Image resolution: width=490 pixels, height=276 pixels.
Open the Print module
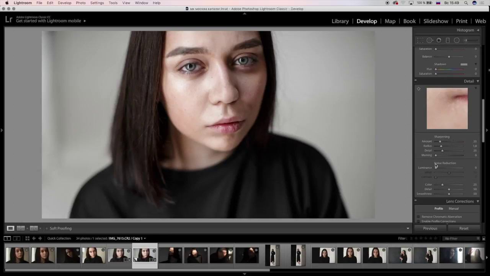[462, 21]
